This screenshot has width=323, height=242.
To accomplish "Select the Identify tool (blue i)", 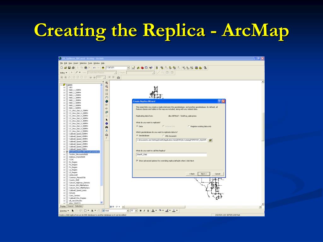I will point(107,124).
